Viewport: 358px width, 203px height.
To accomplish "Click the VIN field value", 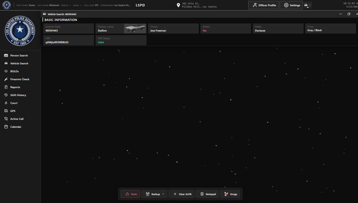I will [x=68, y=40].
